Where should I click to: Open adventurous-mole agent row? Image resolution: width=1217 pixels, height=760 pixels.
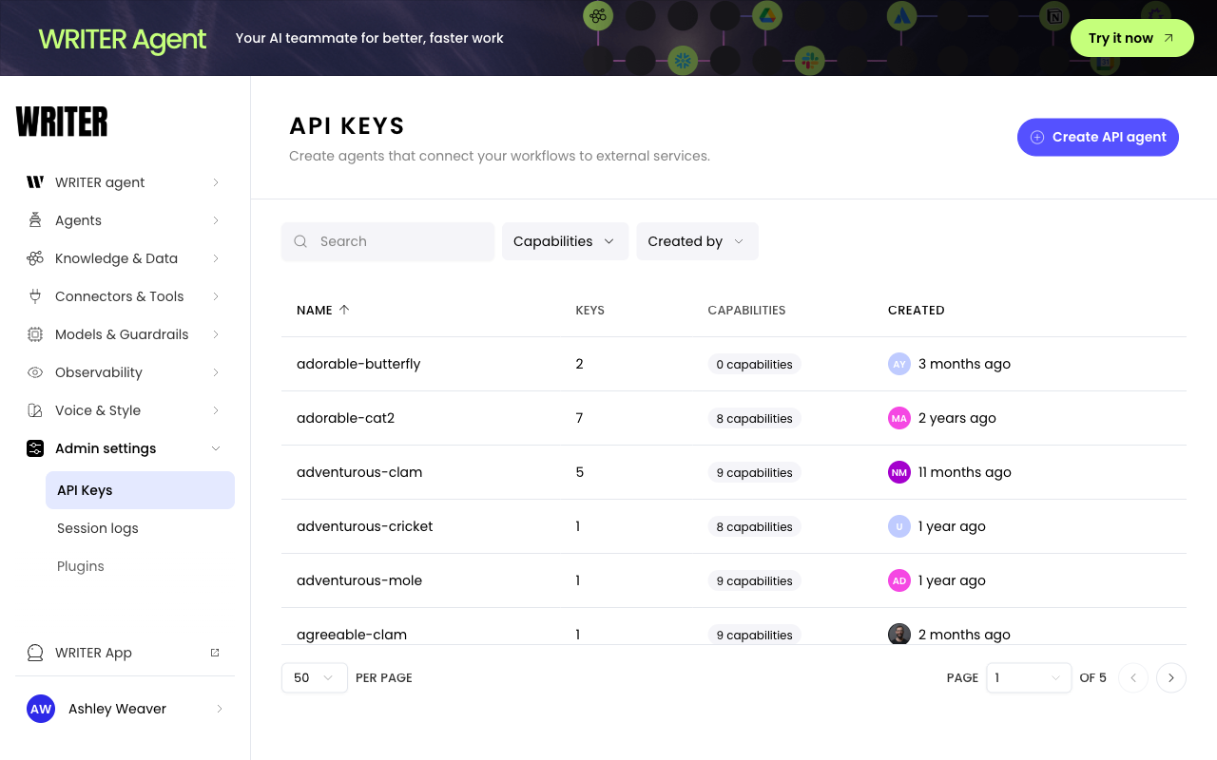(734, 580)
